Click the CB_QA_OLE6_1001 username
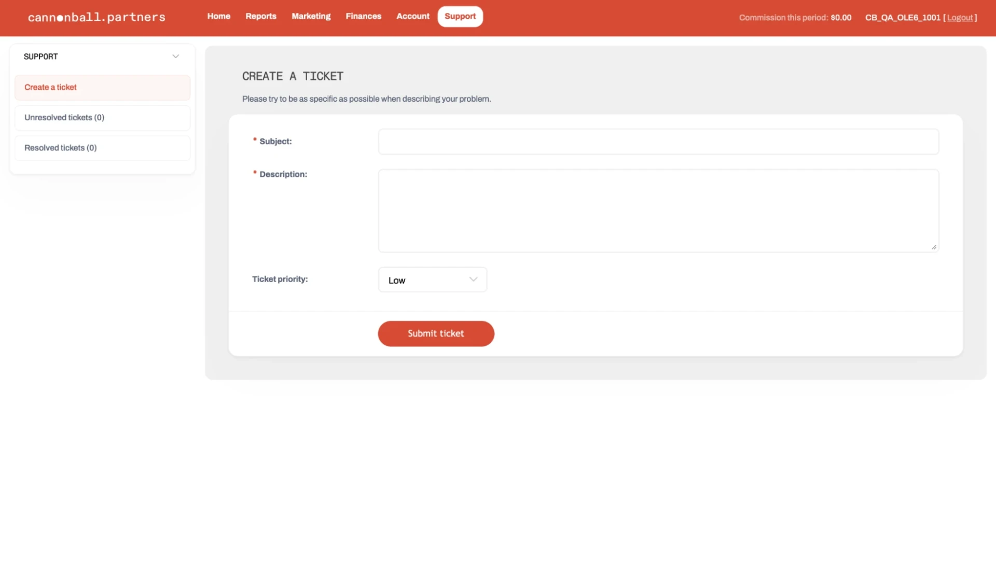 (903, 18)
